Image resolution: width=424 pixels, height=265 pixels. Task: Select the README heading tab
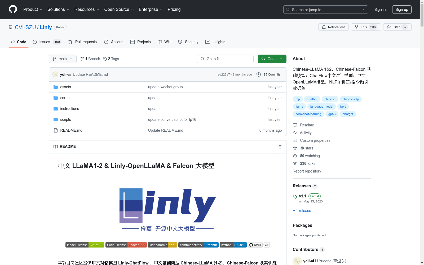[65, 147]
